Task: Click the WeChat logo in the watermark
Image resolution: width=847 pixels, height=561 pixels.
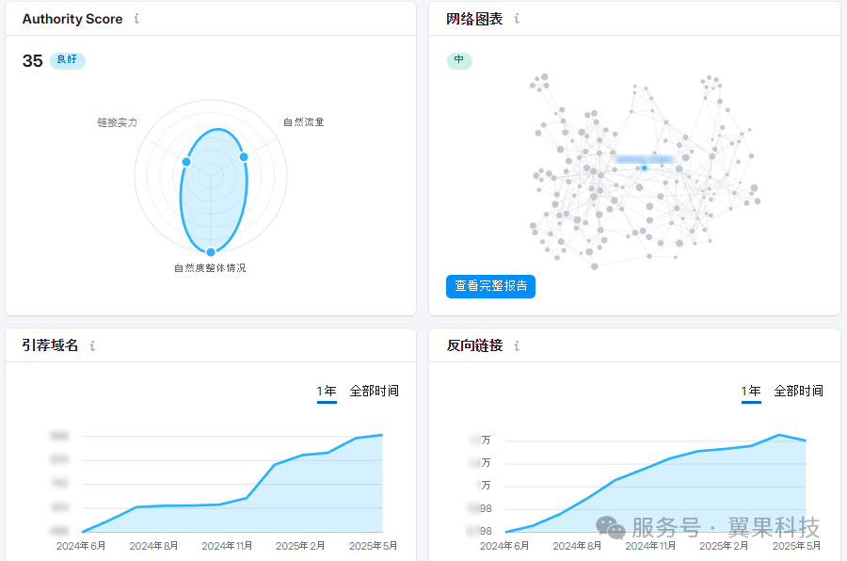Action: (x=611, y=528)
